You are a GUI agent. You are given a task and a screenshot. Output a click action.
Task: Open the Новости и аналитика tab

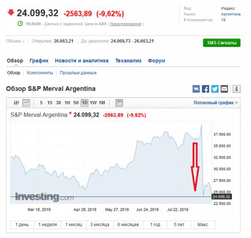(x=82, y=61)
